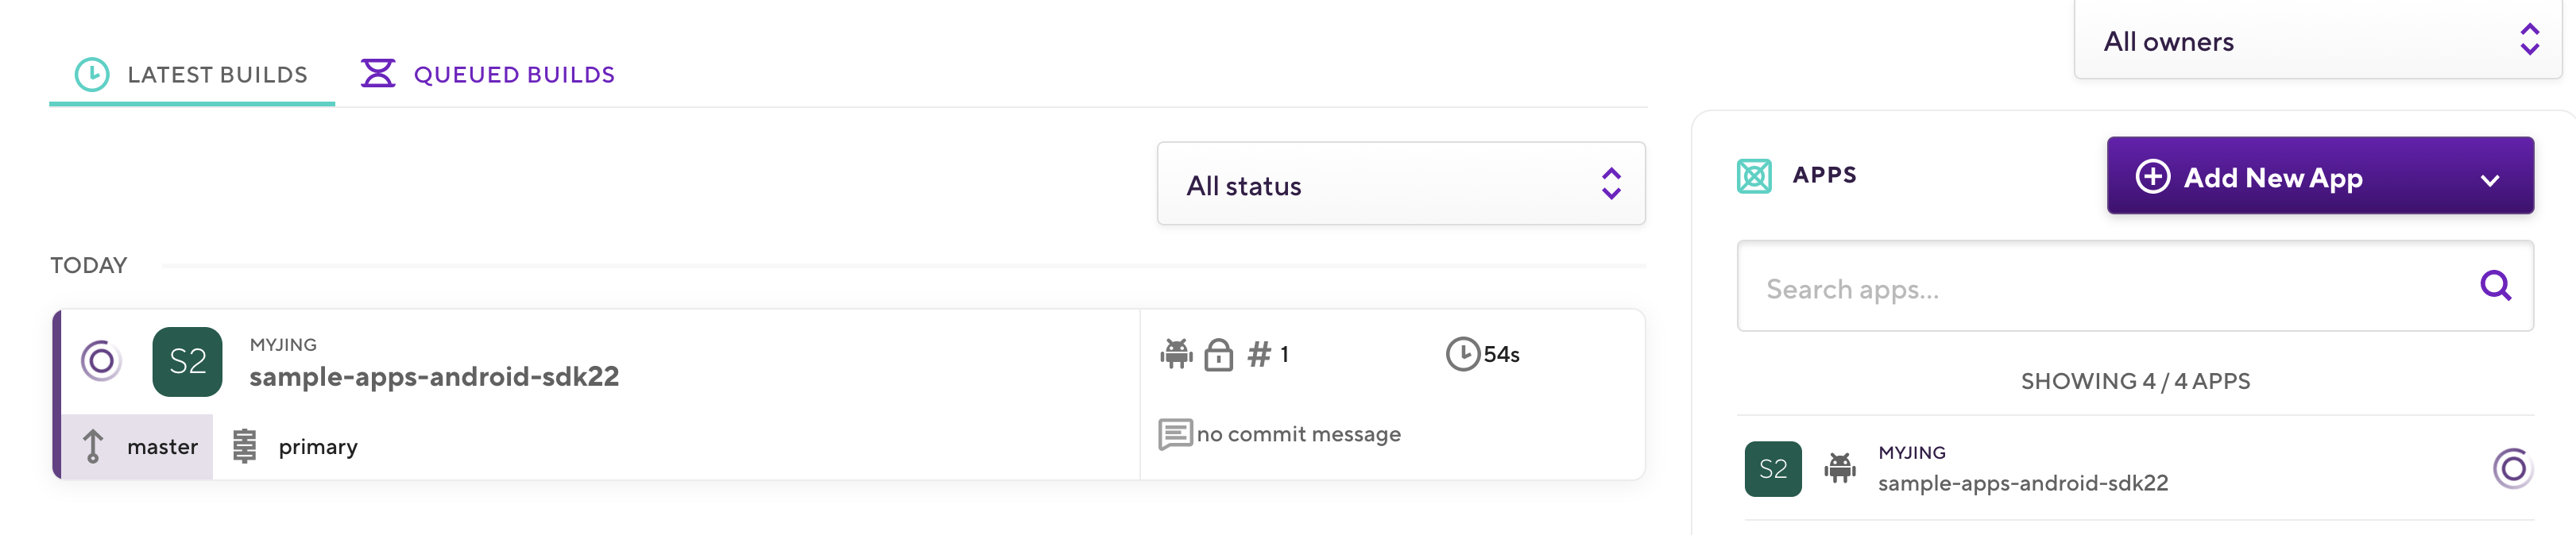
Task: Click the Android icon in build details
Action: 1177,354
